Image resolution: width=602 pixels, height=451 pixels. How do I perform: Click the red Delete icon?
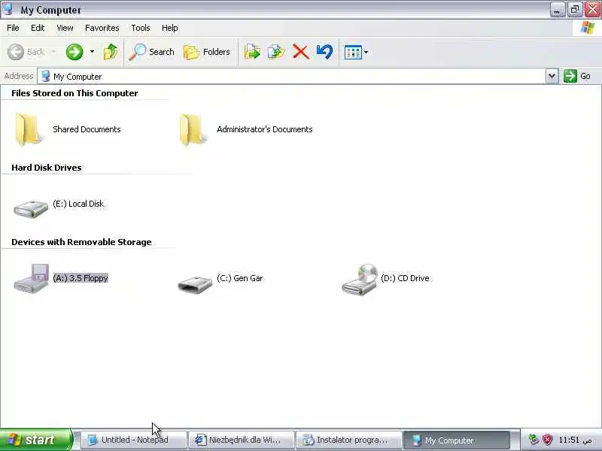pyautogui.click(x=300, y=52)
